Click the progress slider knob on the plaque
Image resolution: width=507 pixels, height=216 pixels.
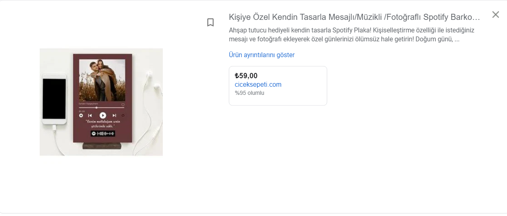pyautogui.click(x=96, y=108)
